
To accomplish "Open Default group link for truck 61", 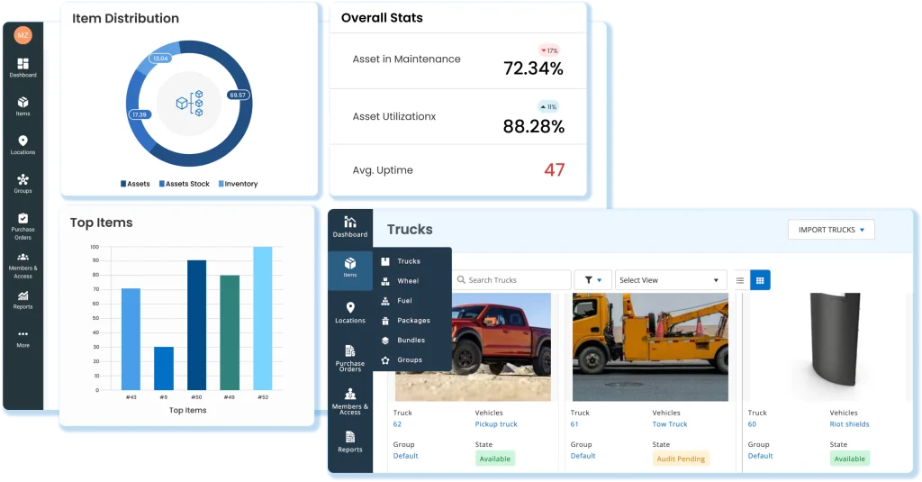I will [x=583, y=456].
